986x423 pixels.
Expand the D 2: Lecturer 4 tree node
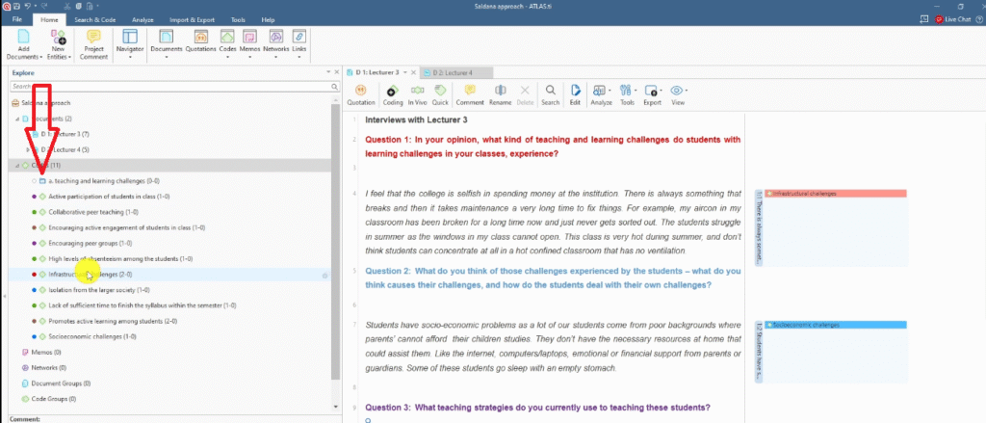(26, 149)
